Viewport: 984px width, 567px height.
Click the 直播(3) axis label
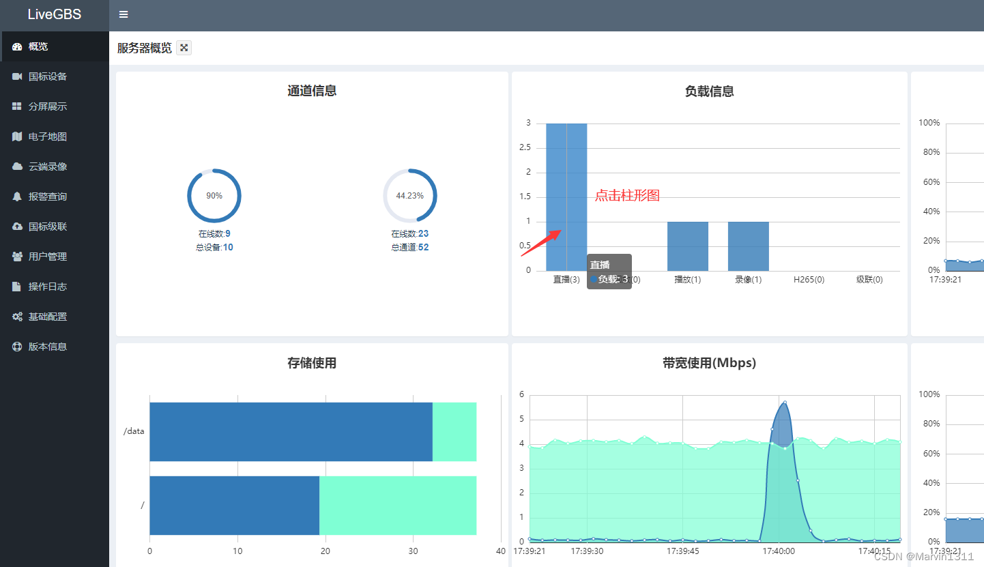click(x=566, y=280)
